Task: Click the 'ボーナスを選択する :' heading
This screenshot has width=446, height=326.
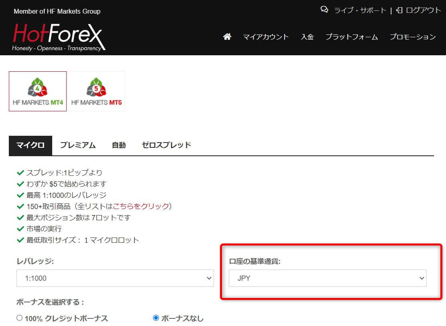Action: pyautogui.click(x=50, y=302)
